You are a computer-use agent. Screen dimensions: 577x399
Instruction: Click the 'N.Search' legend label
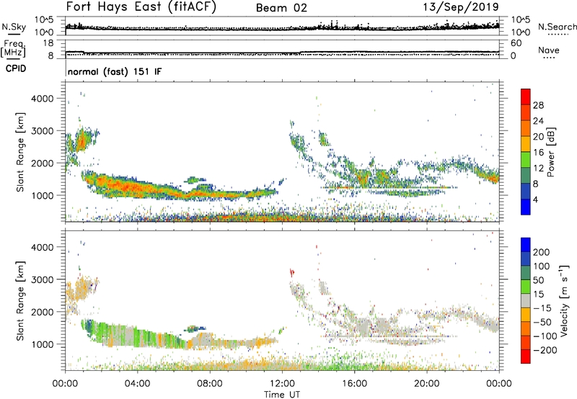(558, 27)
